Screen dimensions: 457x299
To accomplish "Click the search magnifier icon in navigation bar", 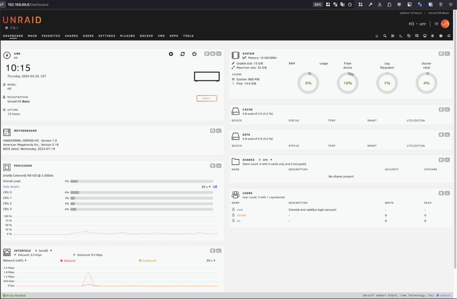I will (x=385, y=36).
